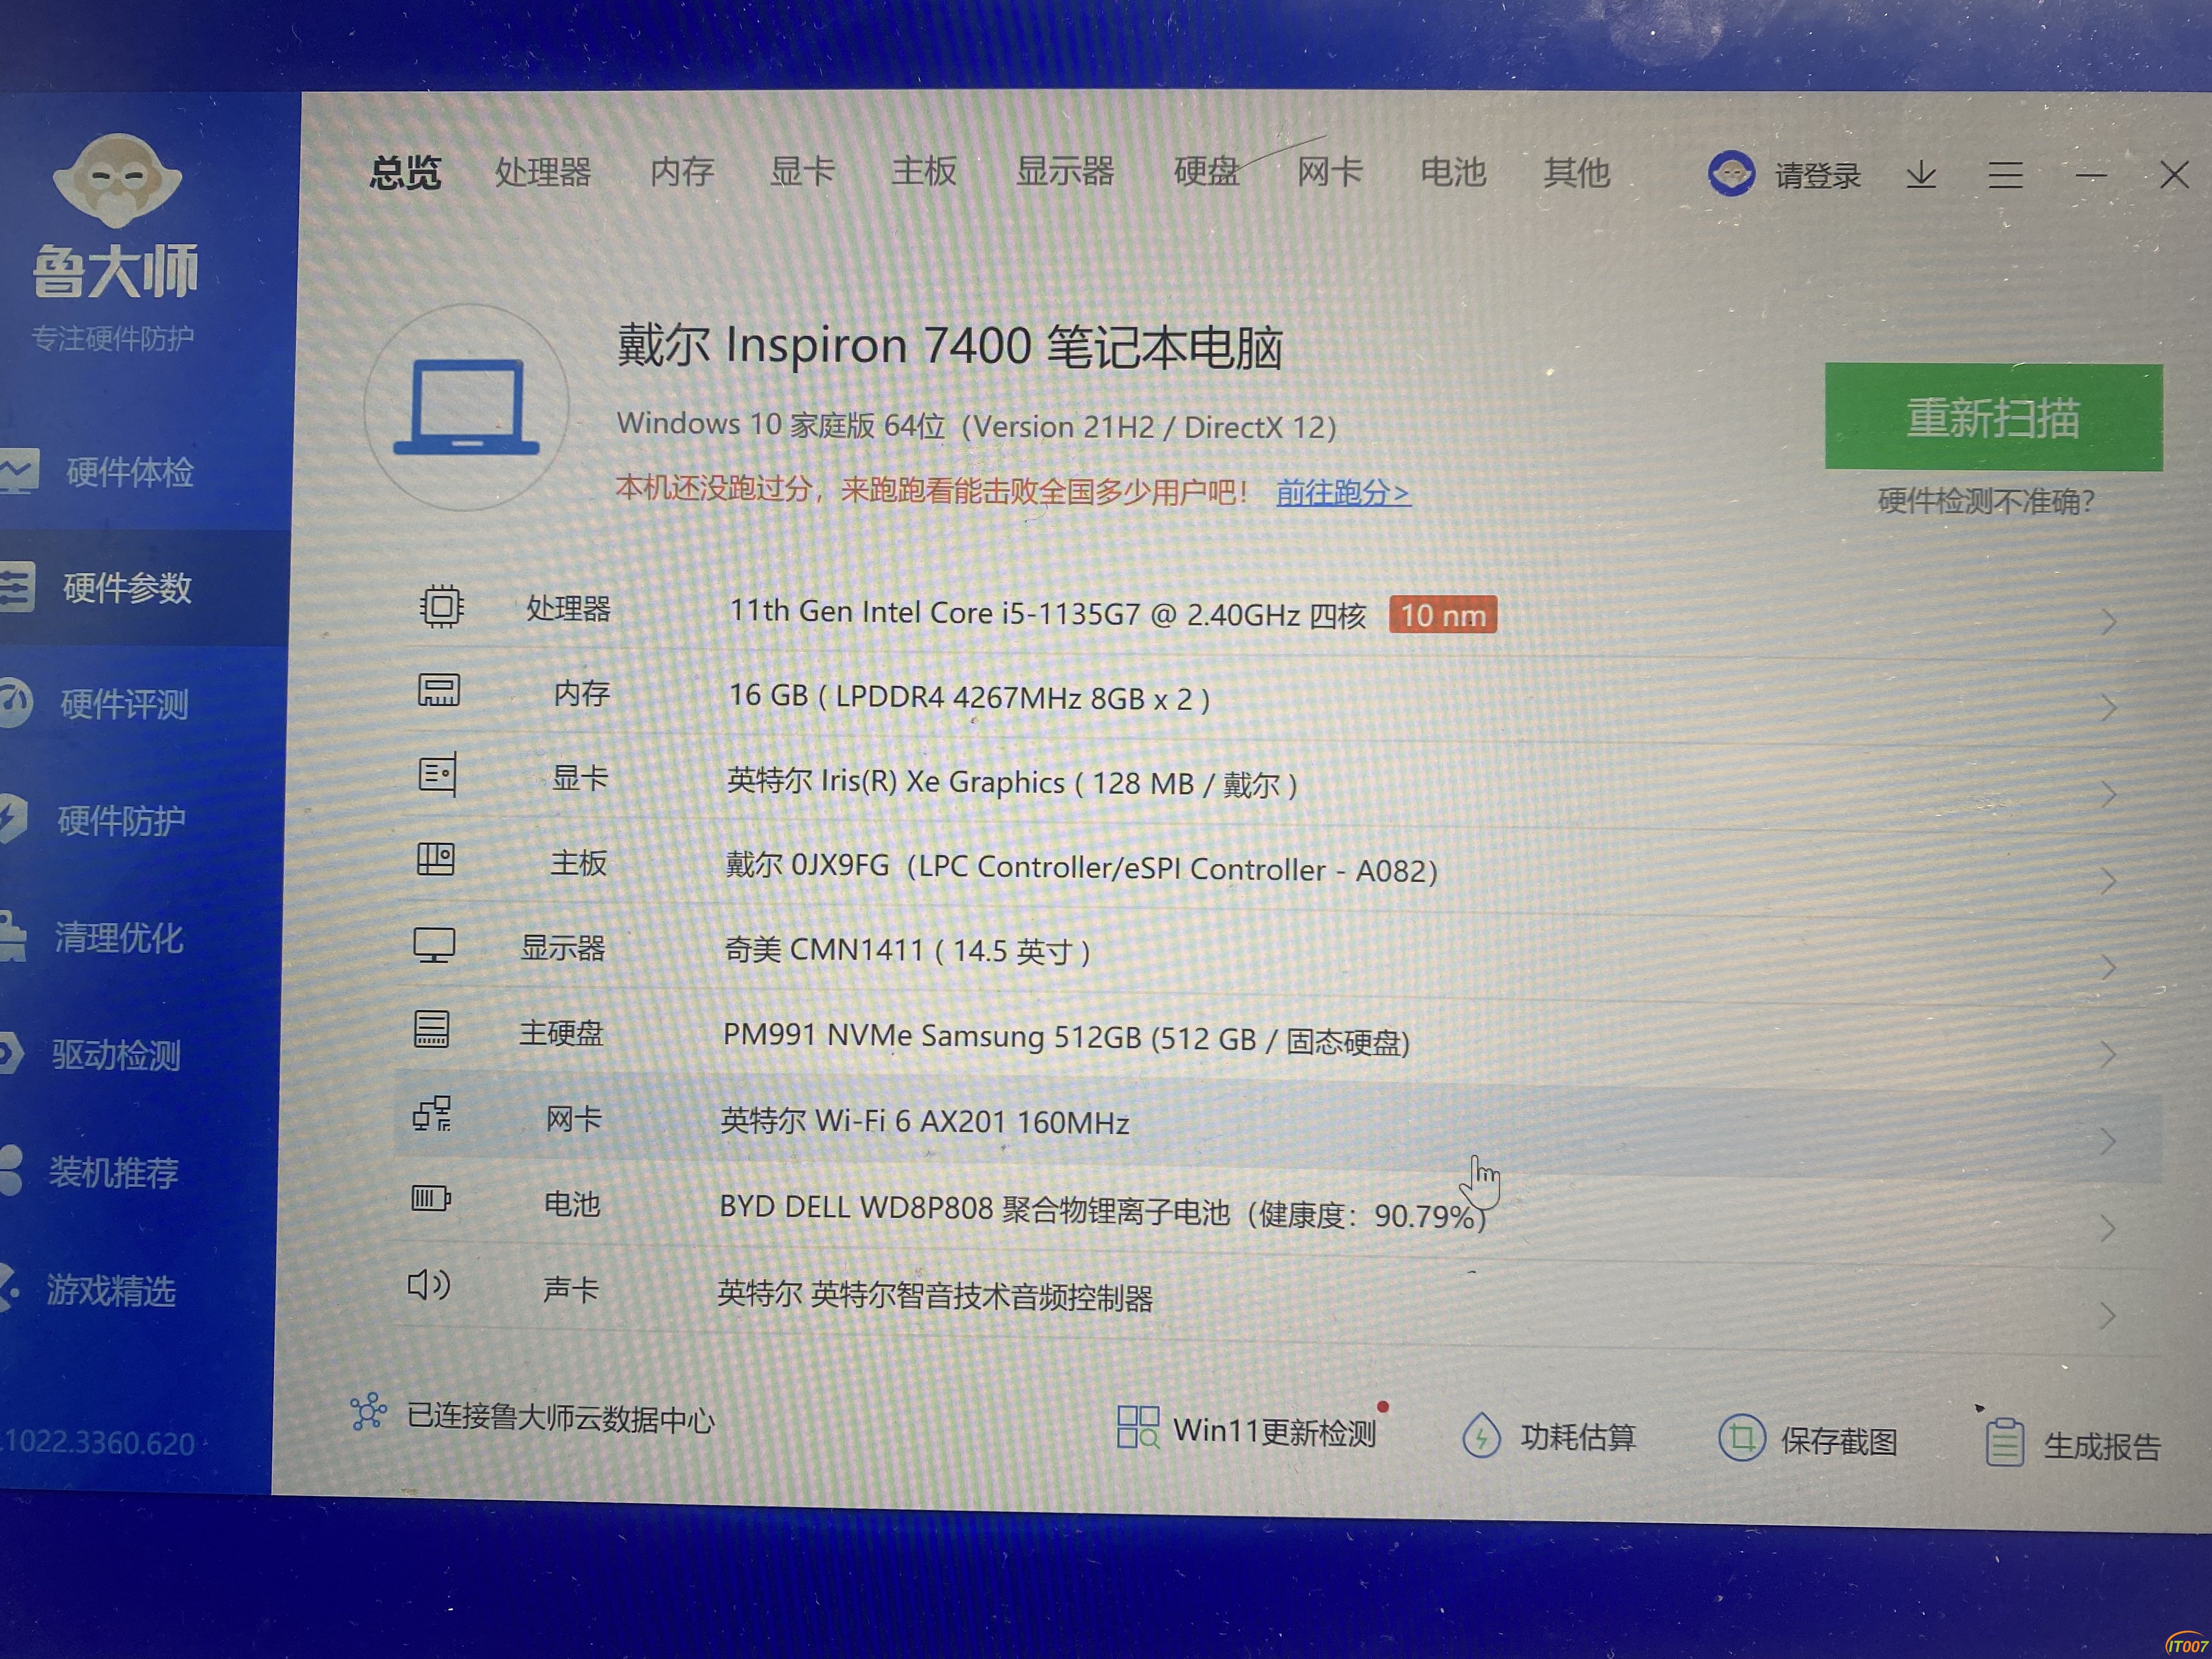Expand the 处理器 row chevron
This screenshot has width=2212, height=1659.
click(x=2109, y=621)
